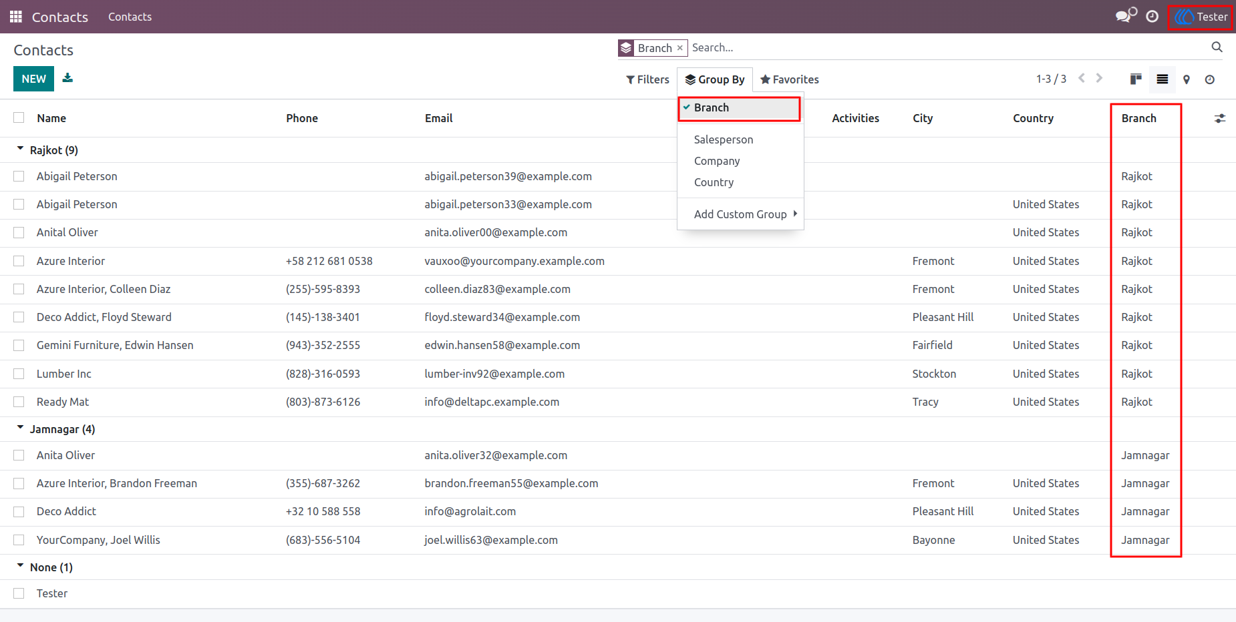Image resolution: width=1236 pixels, height=622 pixels.
Task: Sort by the Name column header
Action: click(x=51, y=118)
